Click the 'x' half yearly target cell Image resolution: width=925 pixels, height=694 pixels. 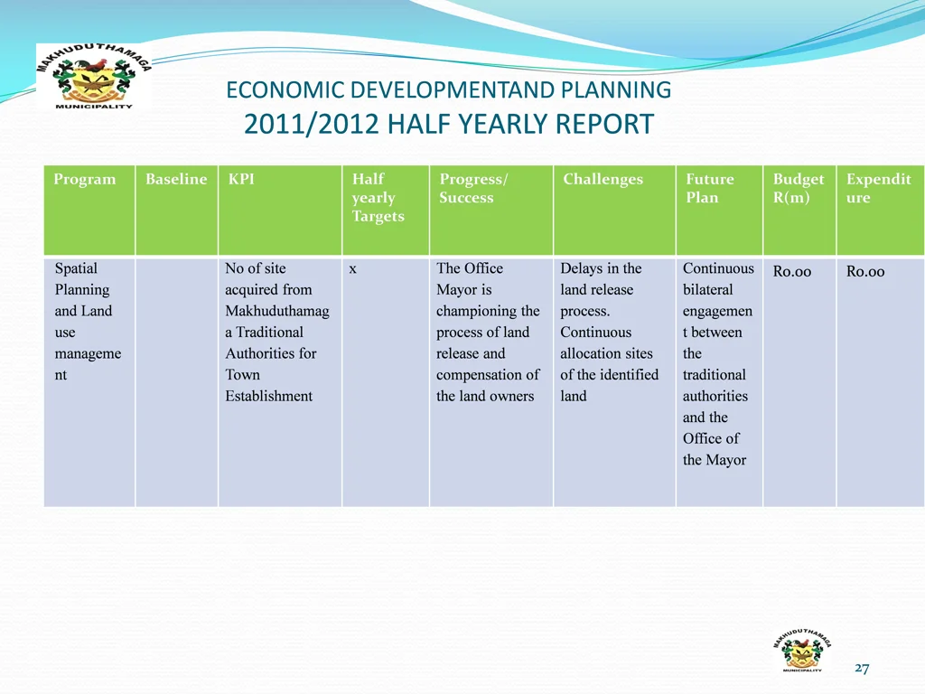(386, 382)
